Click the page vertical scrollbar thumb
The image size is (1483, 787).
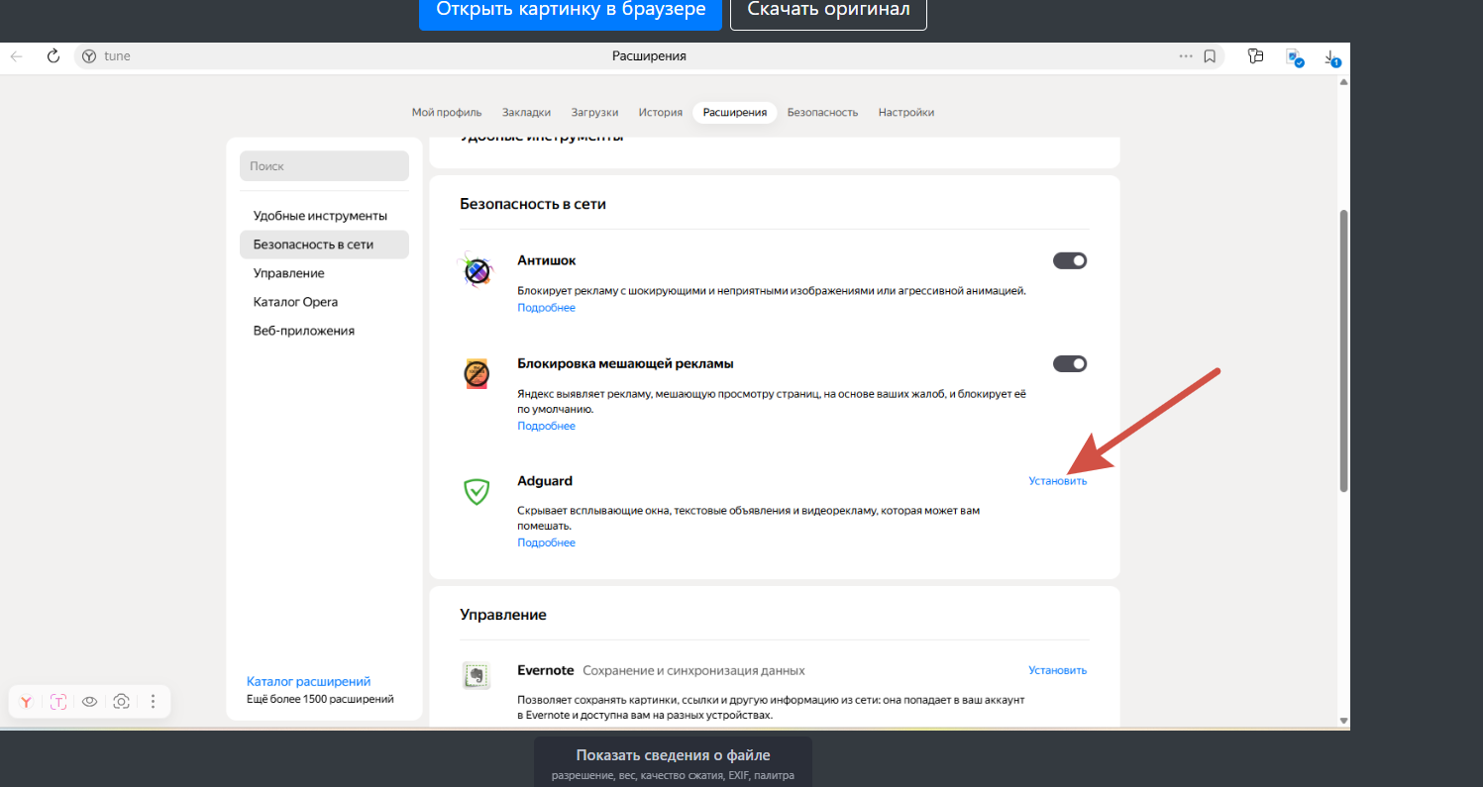(1343, 349)
